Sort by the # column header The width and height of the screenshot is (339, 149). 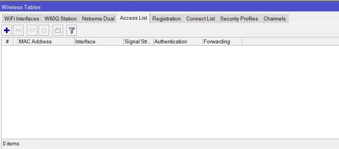[7, 41]
